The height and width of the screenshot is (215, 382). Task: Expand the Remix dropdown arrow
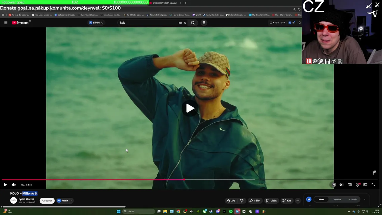(x=71, y=201)
